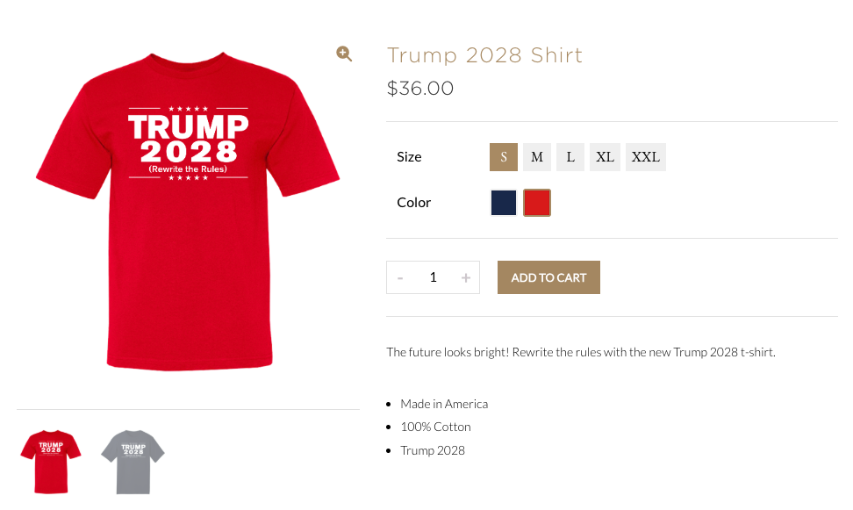
Task: View the gray shirt thumbnail
Action: (133, 462)
